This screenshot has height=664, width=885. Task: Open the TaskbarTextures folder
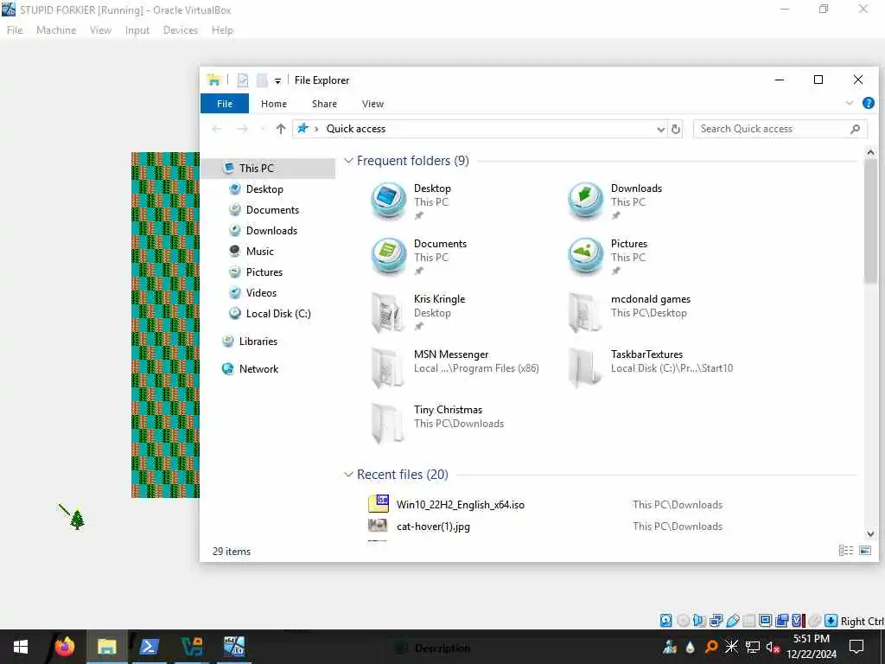[x=650, y=367]
